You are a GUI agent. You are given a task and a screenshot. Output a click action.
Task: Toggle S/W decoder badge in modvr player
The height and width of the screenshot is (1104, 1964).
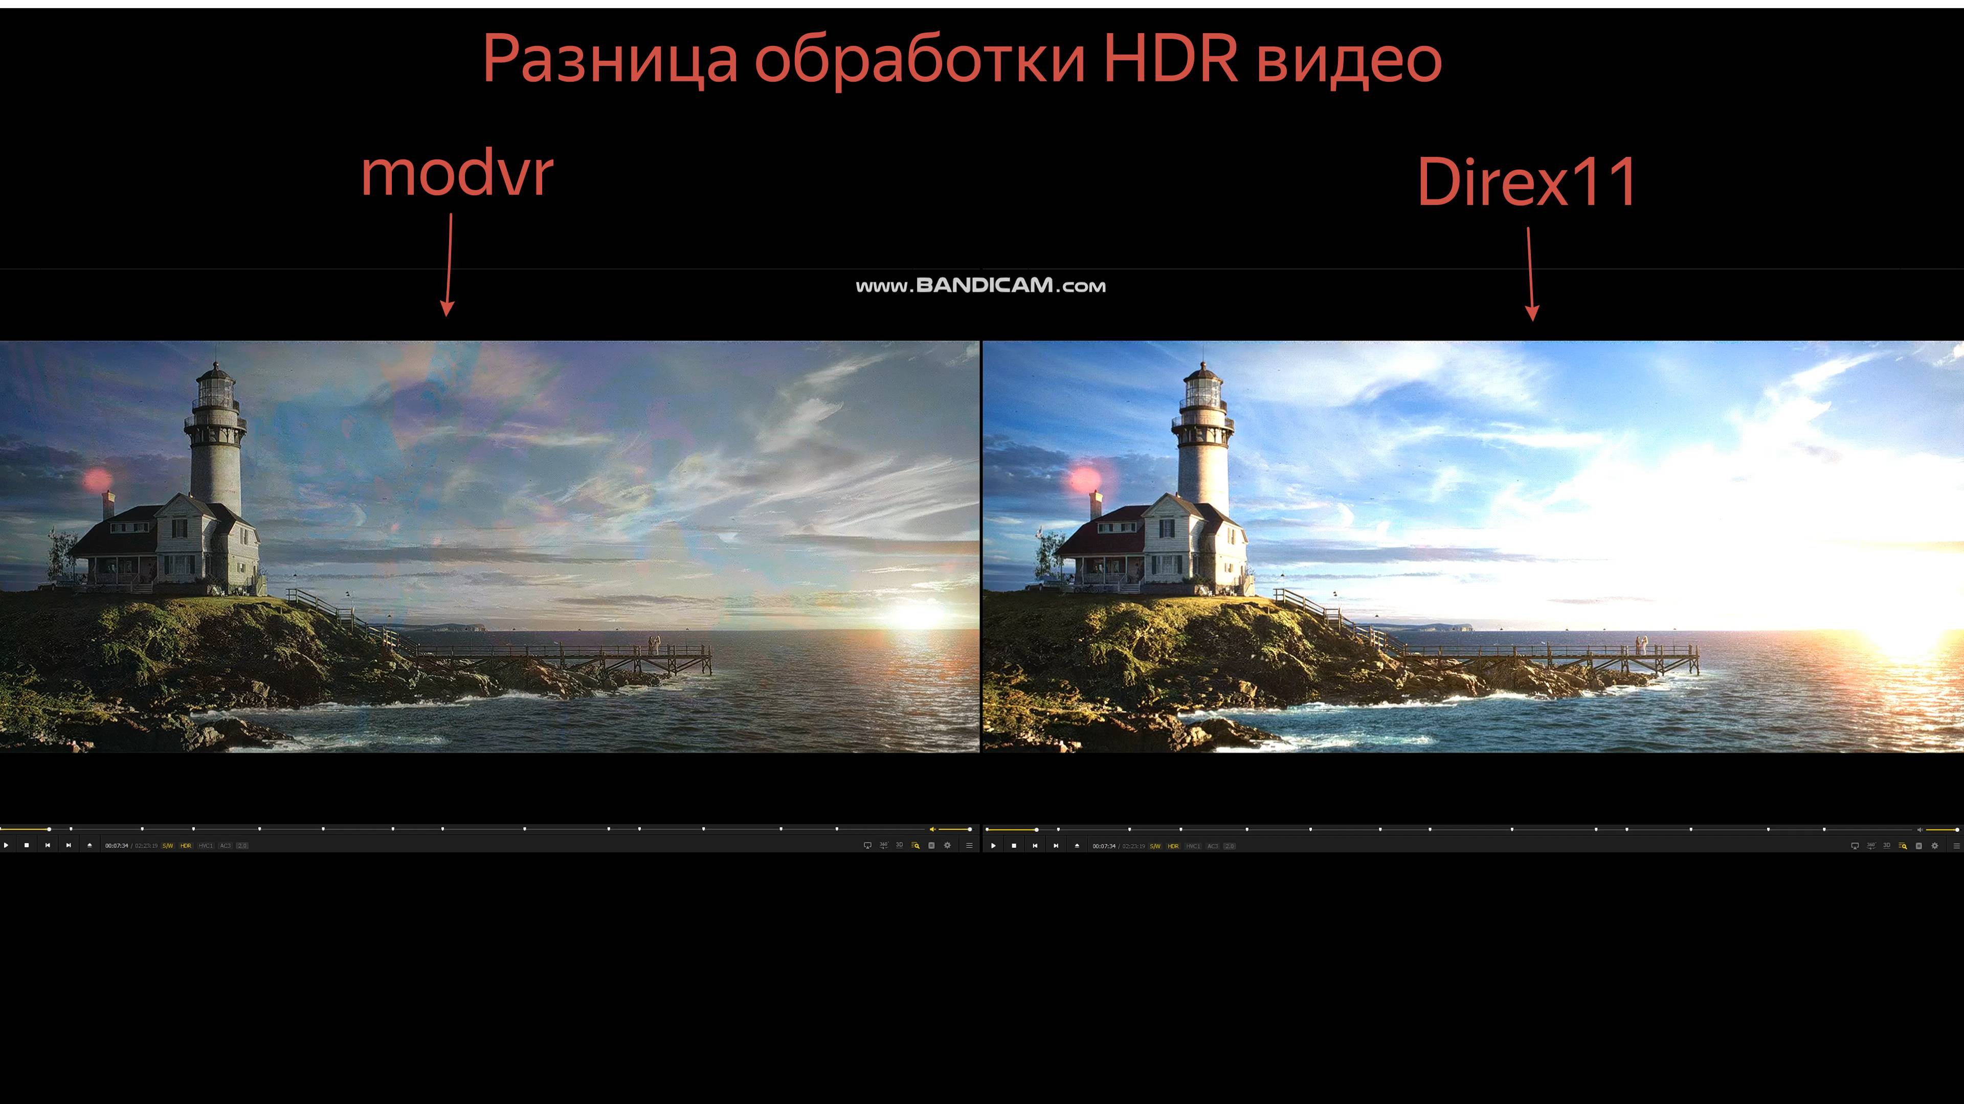[x=168, y=846]
